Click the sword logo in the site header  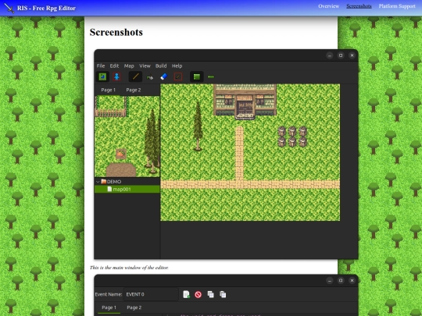(x=9, y=8)
